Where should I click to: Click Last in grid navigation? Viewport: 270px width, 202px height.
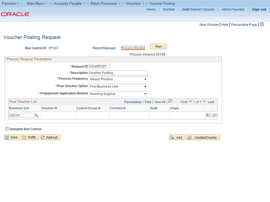(x=211, y=102)
